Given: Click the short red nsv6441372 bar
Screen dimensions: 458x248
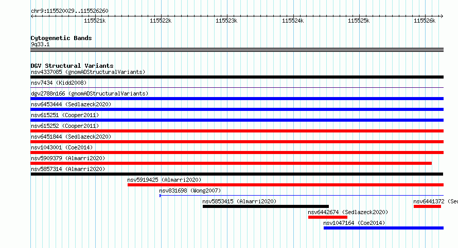Looking at the screenshot, I should click(427, 206).
